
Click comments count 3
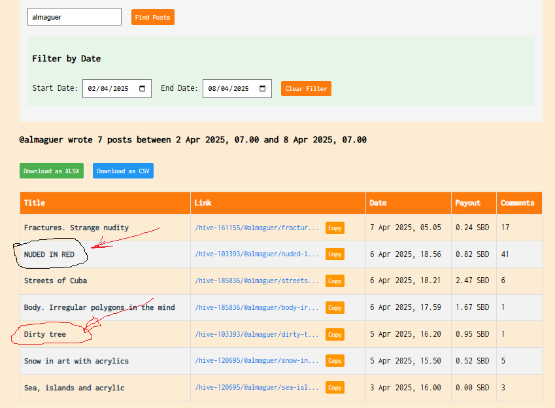click(503, 388)
